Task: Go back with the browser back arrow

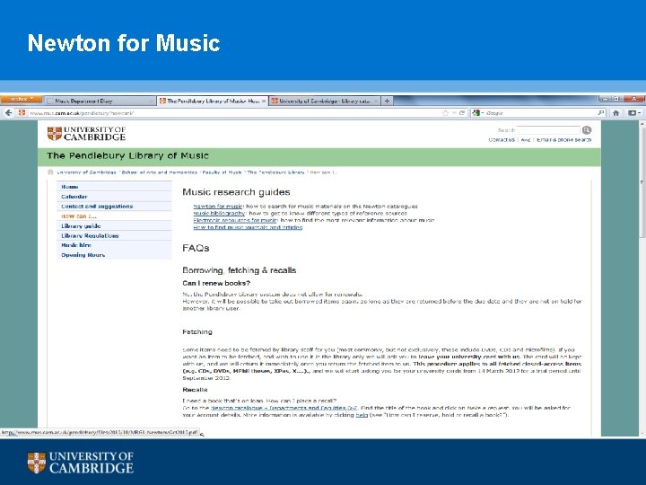Action: tap(9, 112)
